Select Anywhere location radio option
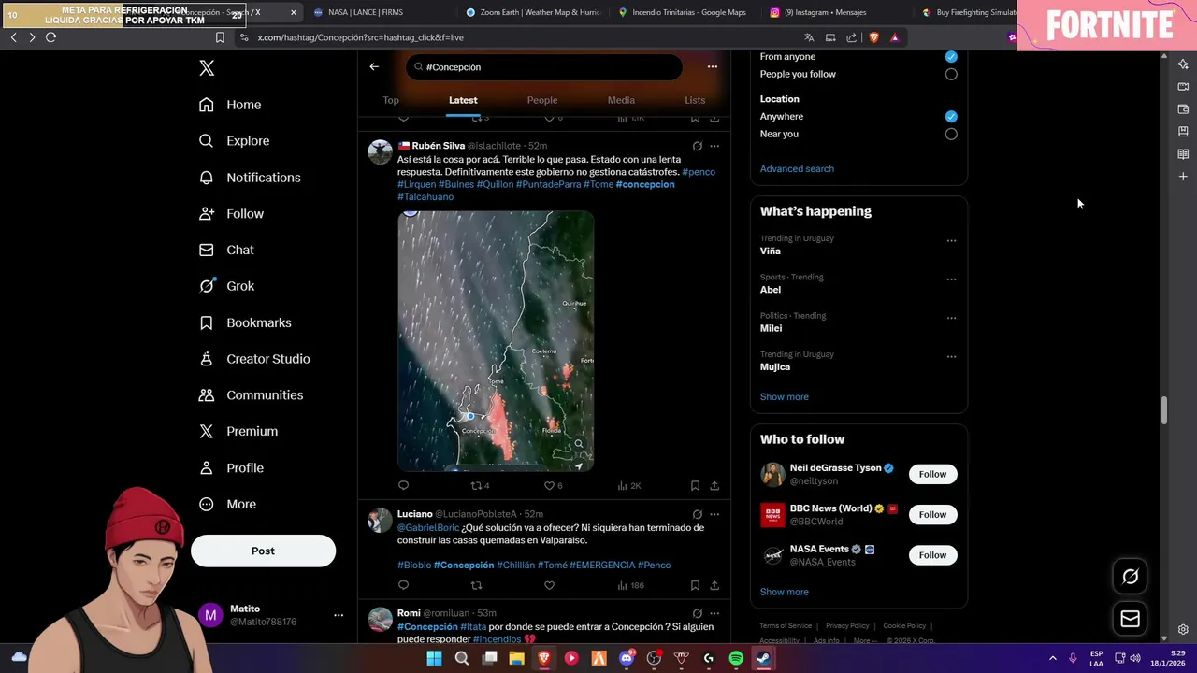Image resolution: width=1197 pixels, height=673 pixels. coord(951,116)
